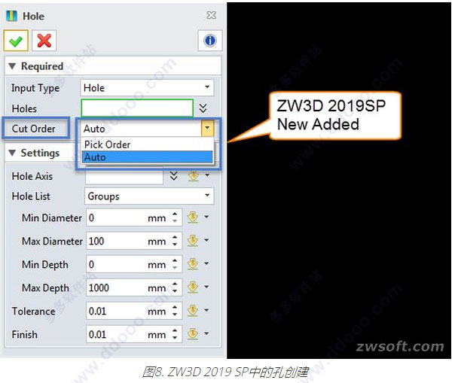
Task: Open Min Diameter options arrow
Action: pos(206,217)
